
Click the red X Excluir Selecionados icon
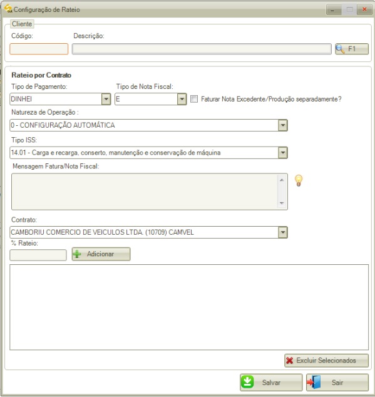tap(290, 361)
